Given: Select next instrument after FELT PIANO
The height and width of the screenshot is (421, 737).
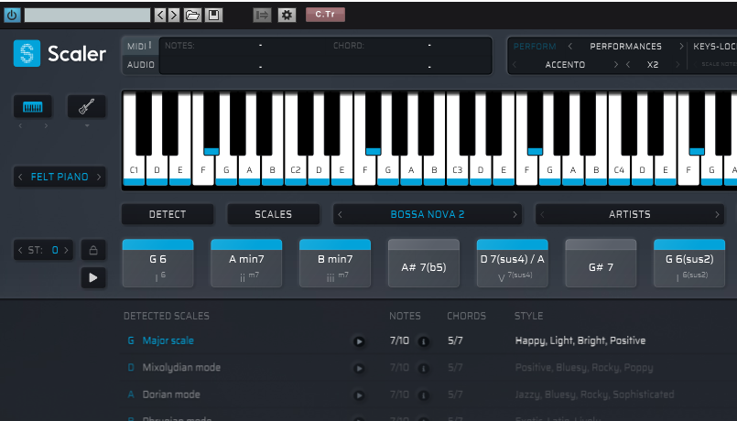Looking at the screenshot, I should coord(99,178).
